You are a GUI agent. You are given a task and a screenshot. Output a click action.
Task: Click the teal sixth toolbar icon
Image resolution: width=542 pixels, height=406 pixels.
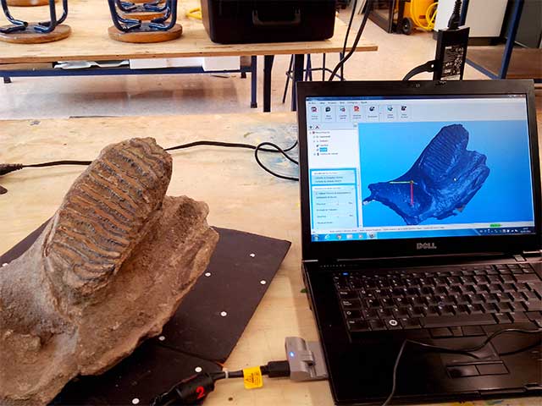coord(390,109)
